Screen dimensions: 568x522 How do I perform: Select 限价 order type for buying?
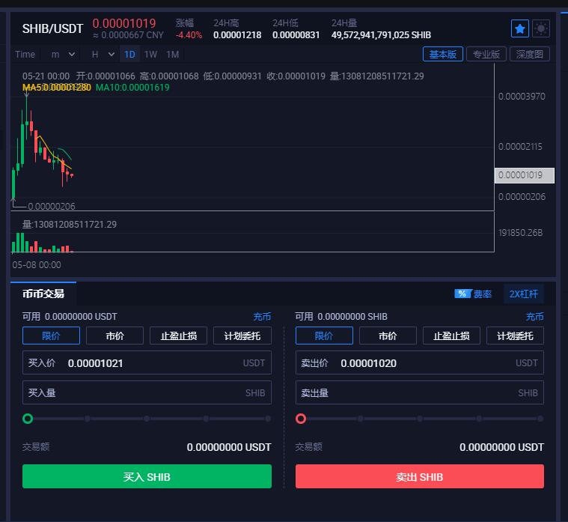51,336
